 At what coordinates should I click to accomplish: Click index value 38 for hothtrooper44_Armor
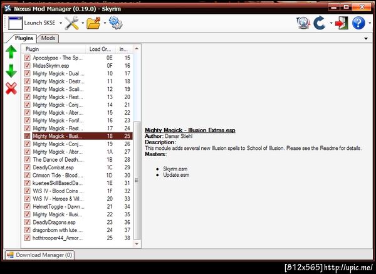(x=127, y=238)
